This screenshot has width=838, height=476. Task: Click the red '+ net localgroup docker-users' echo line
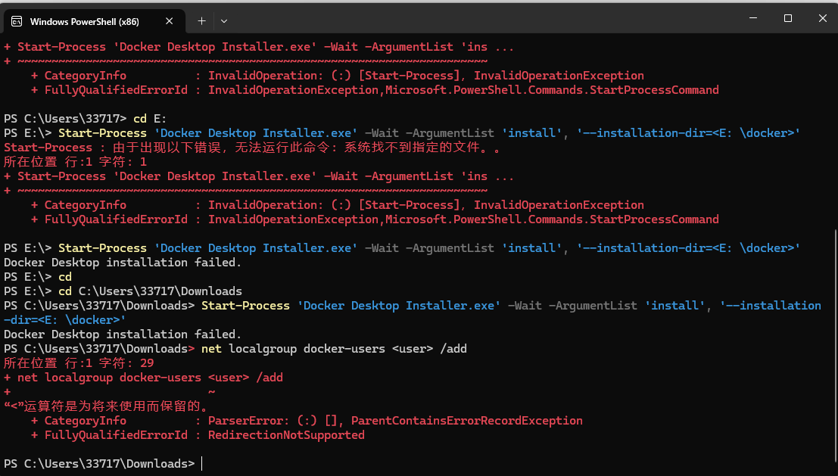[x=143, y=378]
